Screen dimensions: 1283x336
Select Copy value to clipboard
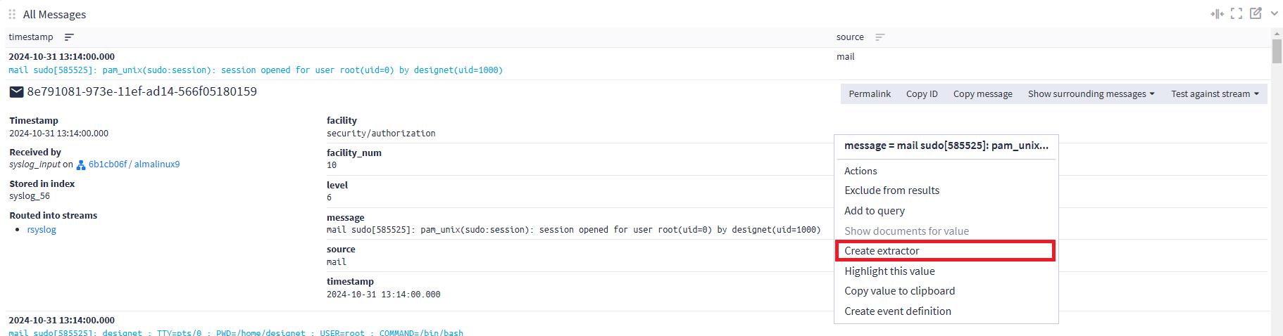click(899, 291)
